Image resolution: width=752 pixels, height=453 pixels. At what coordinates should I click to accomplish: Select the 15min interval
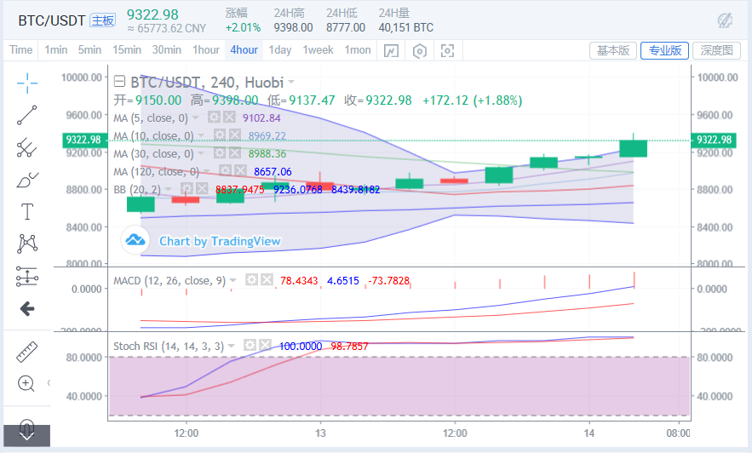pos(127,50)
